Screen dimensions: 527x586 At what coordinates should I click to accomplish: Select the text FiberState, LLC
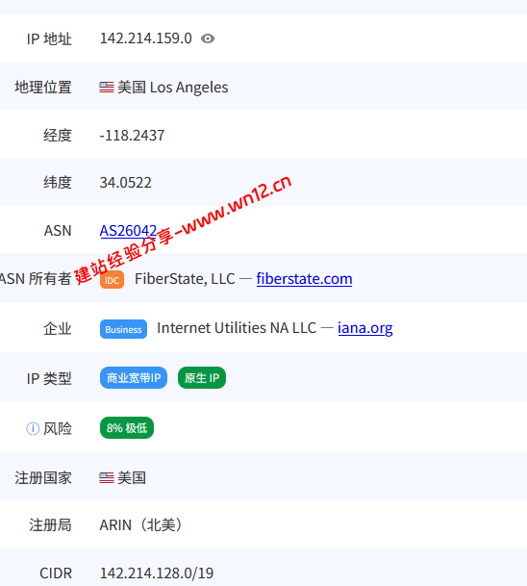pos(185,279)
